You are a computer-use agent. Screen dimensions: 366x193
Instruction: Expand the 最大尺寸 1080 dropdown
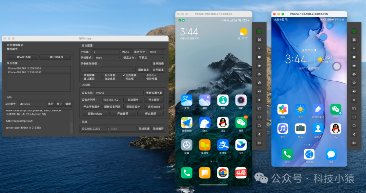pos(157,52)
